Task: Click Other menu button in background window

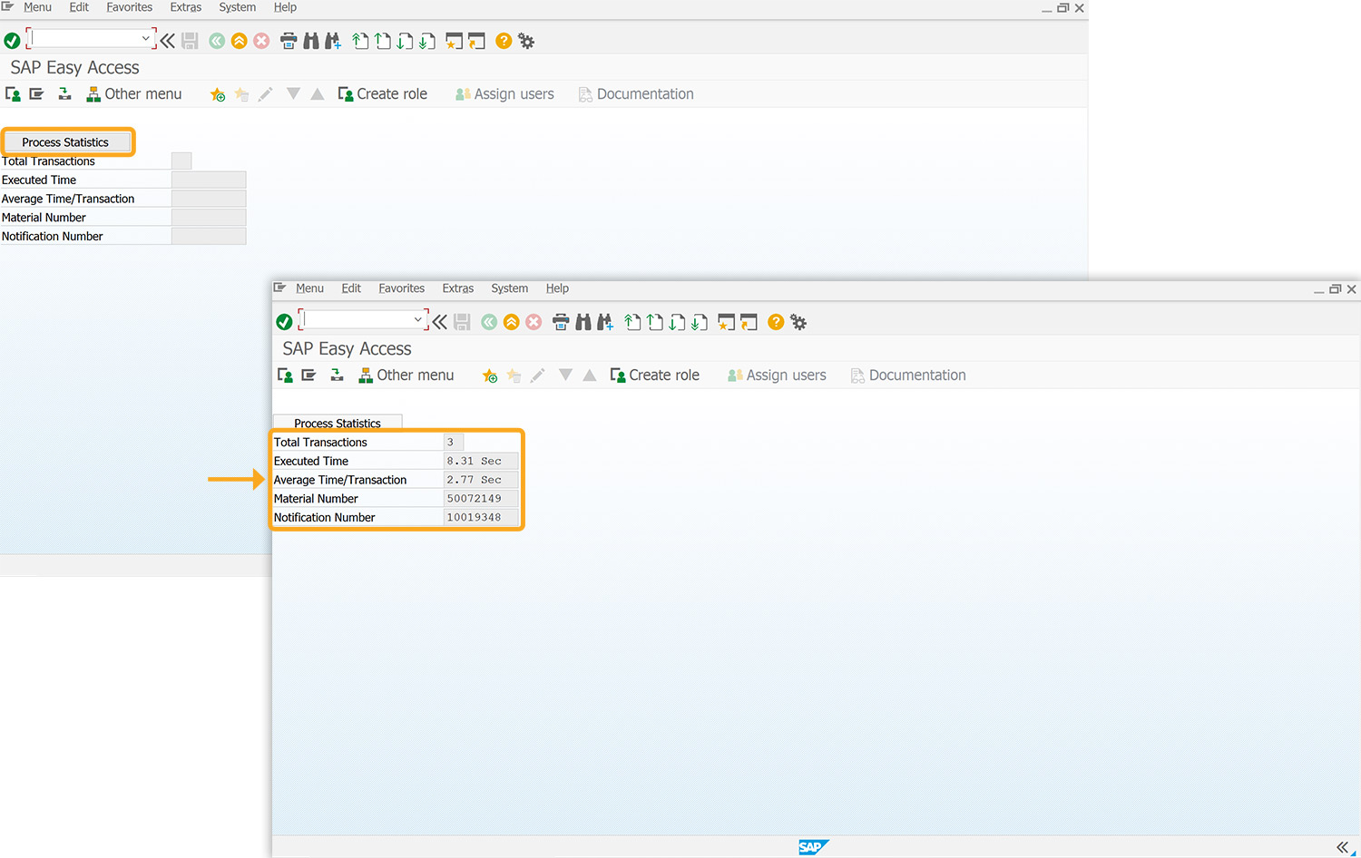Action: pyautogui.click(x=134, y=94)
